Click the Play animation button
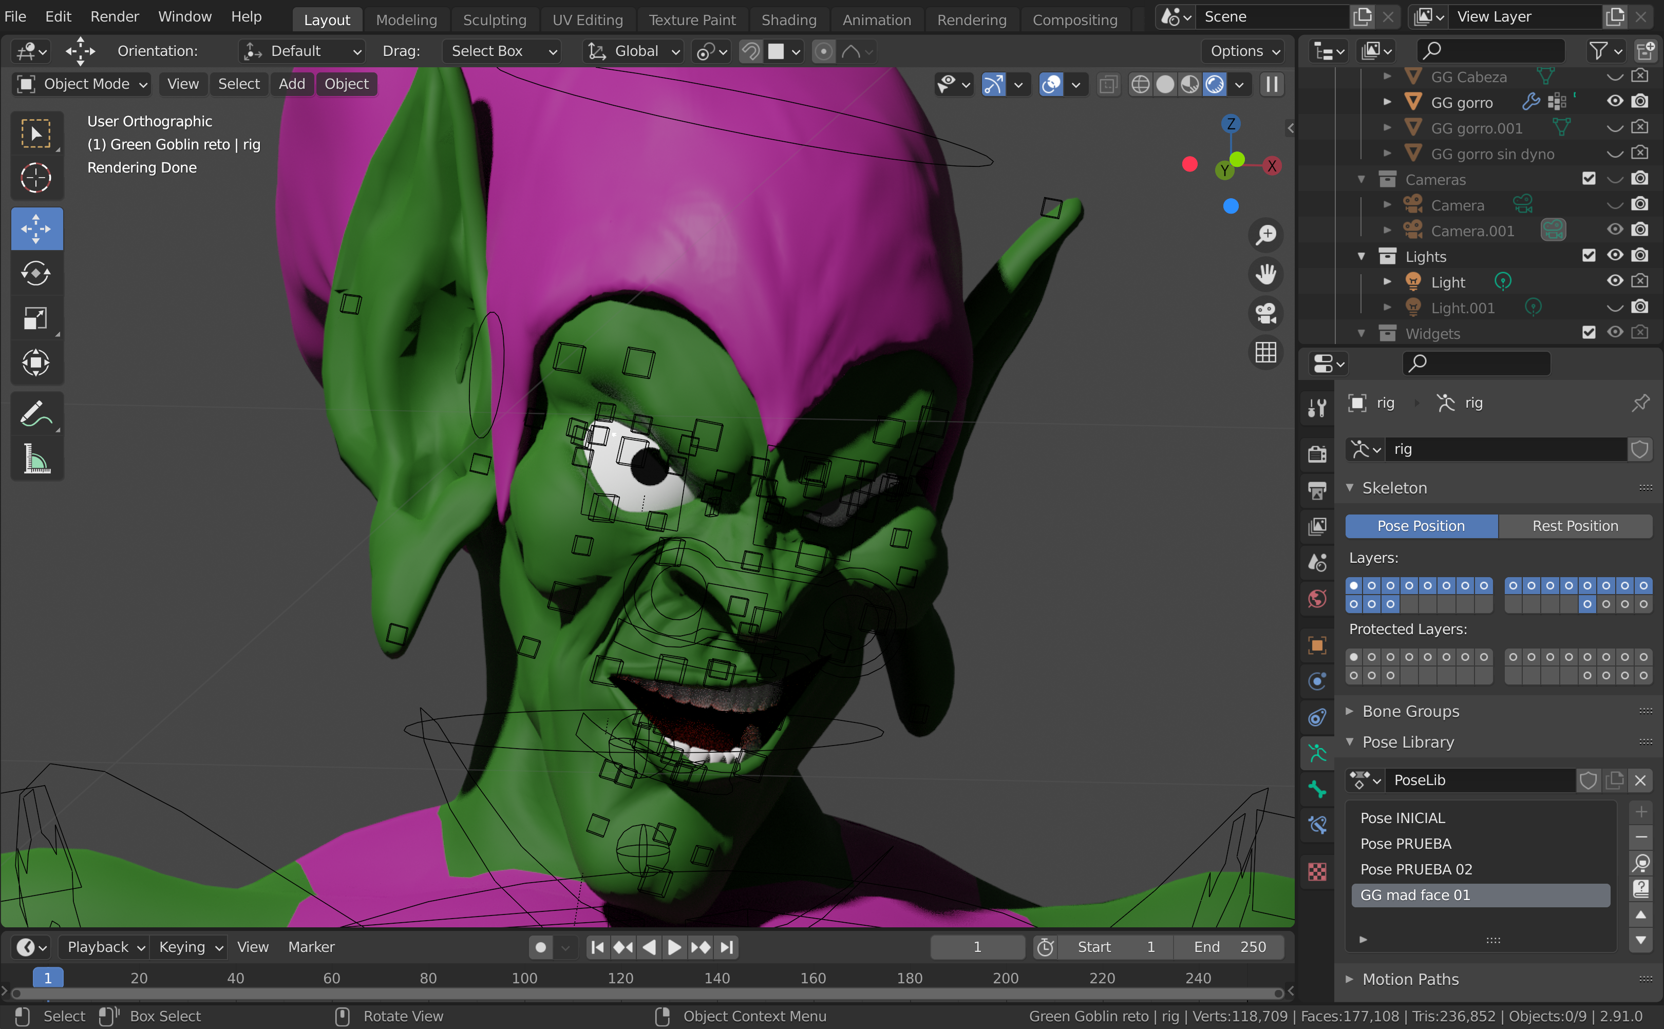The height and width of the screenshot is (1029, 1664). click(674, 947)
